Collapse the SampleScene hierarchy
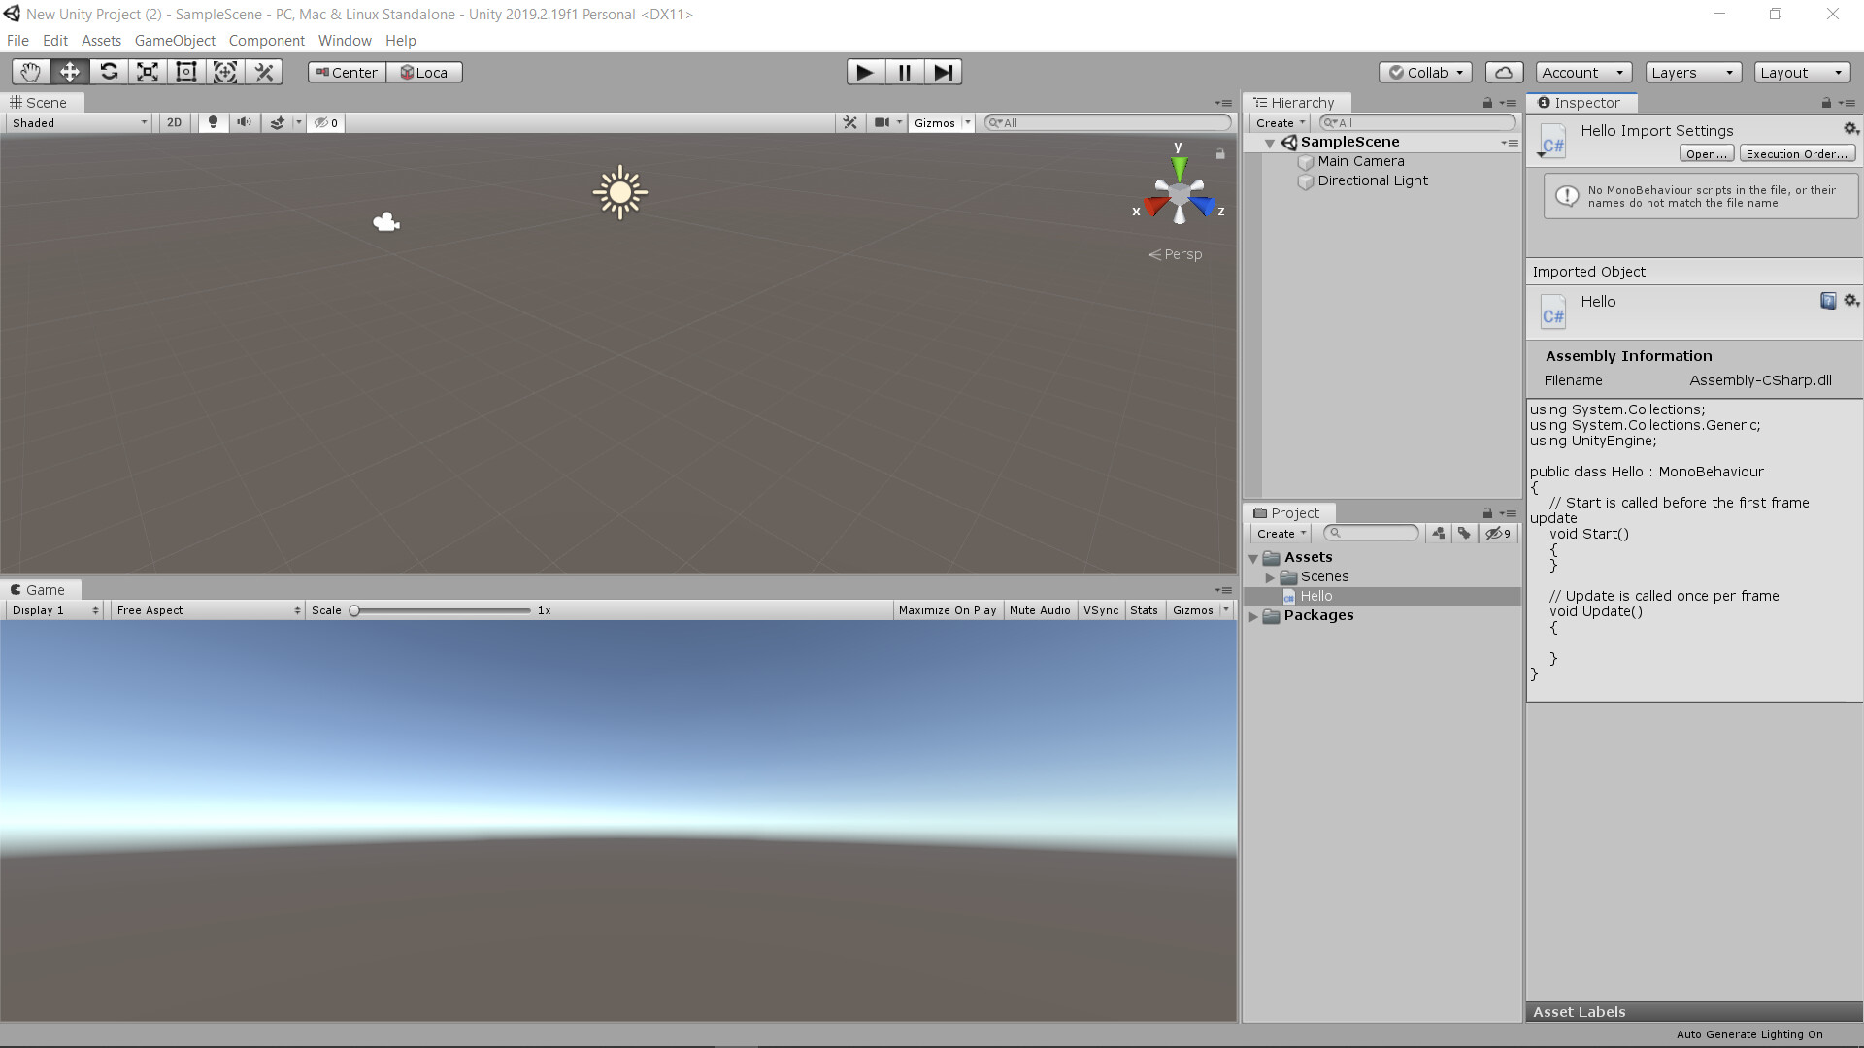Viewport: 1864px width, 1048px height. pyautogui.click(x=1270, y=142)
